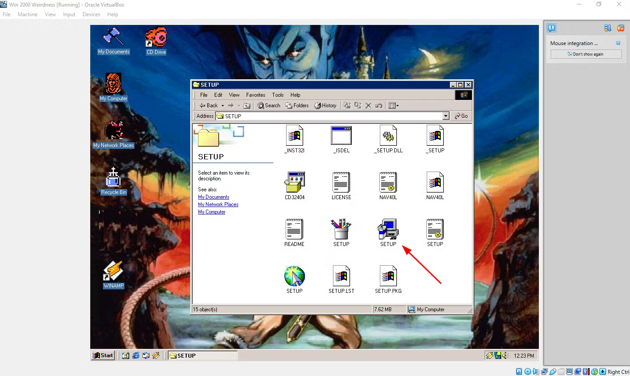Open the WINAMP desktop shortcut
The width and height of the screenshot is (630, 376).
113,271
